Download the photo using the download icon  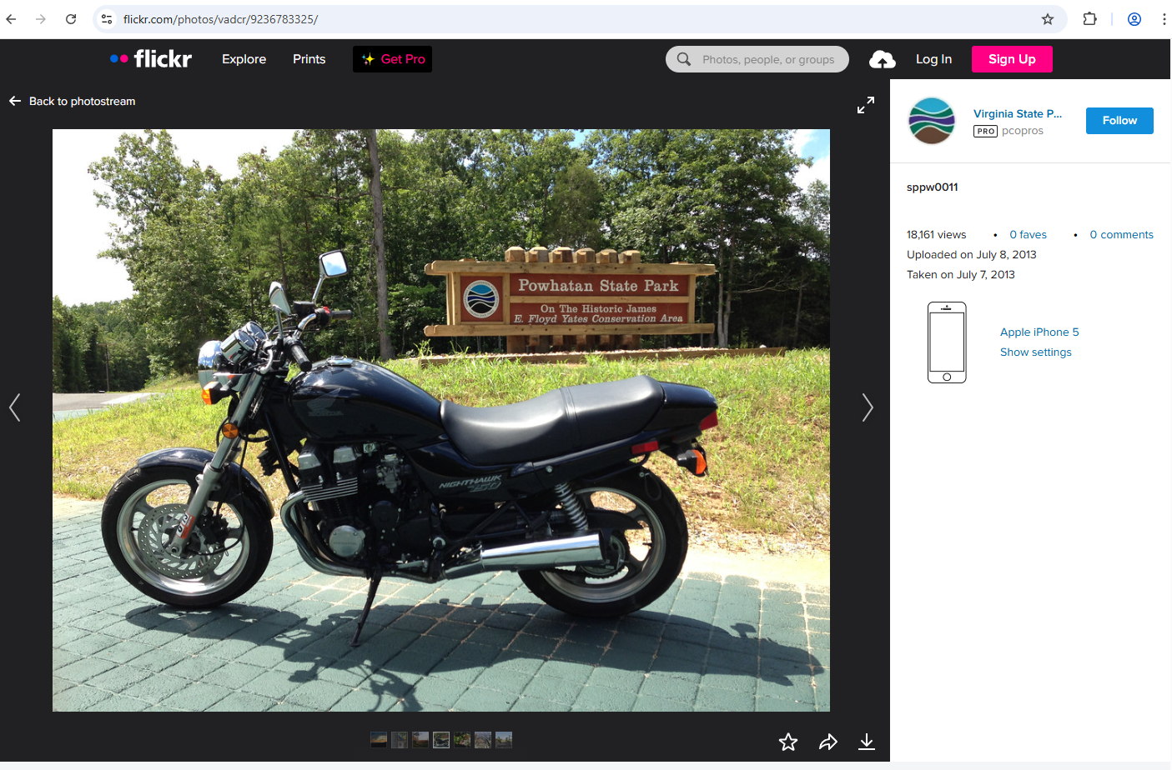[866, 741]
